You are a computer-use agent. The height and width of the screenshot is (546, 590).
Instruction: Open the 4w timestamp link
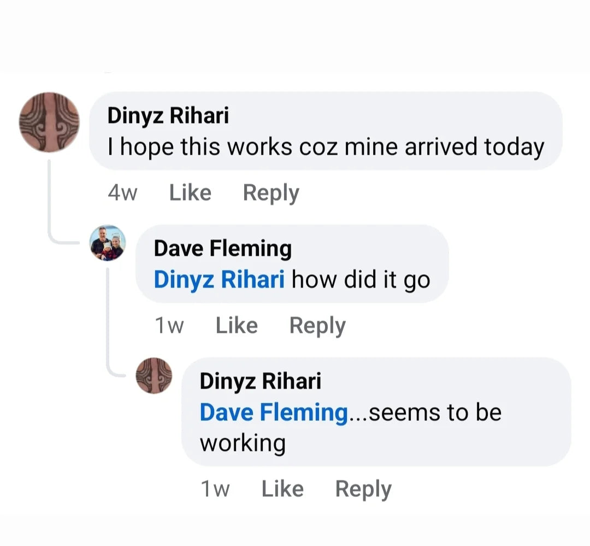122,193
